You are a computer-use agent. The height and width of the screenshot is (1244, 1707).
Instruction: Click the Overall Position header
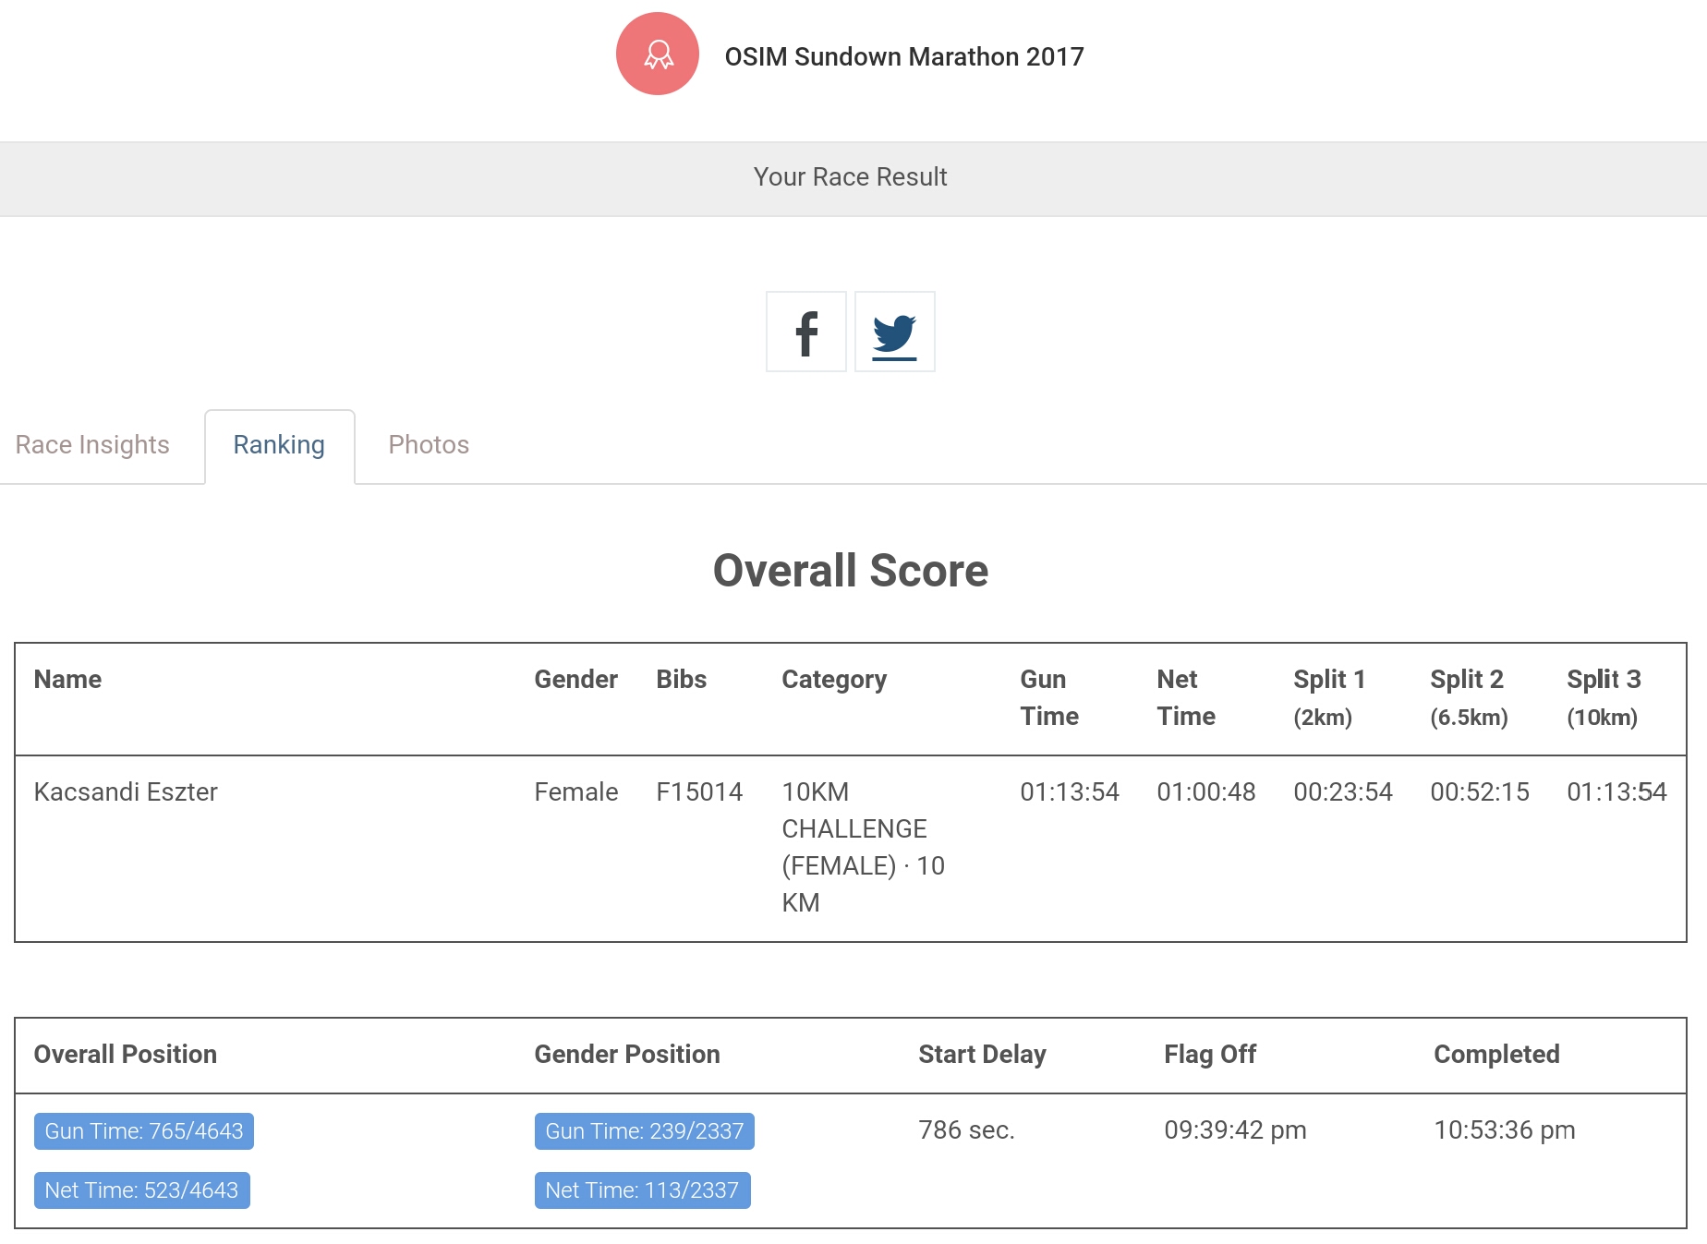pyautogui.click(x=126, y=1055)
